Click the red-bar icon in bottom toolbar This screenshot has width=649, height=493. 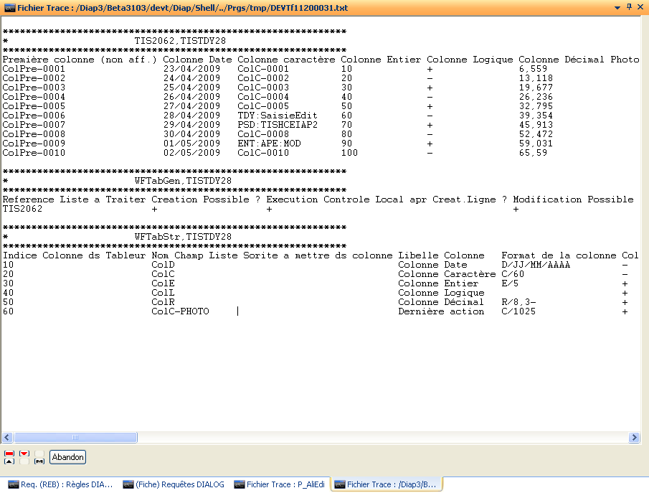click(x=9, y=454)
